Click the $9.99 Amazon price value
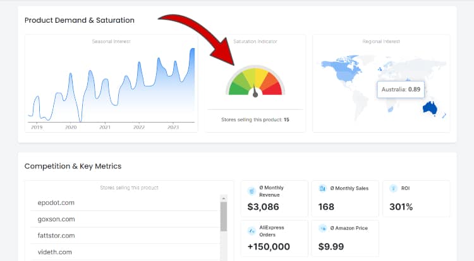474x261 pixels. pyautogui.click(x=331, y=247)
